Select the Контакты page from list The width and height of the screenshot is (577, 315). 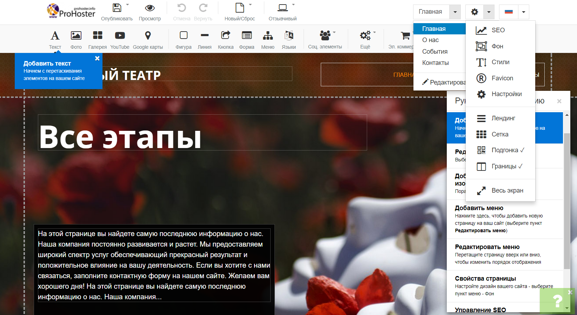tap(435, 63)
